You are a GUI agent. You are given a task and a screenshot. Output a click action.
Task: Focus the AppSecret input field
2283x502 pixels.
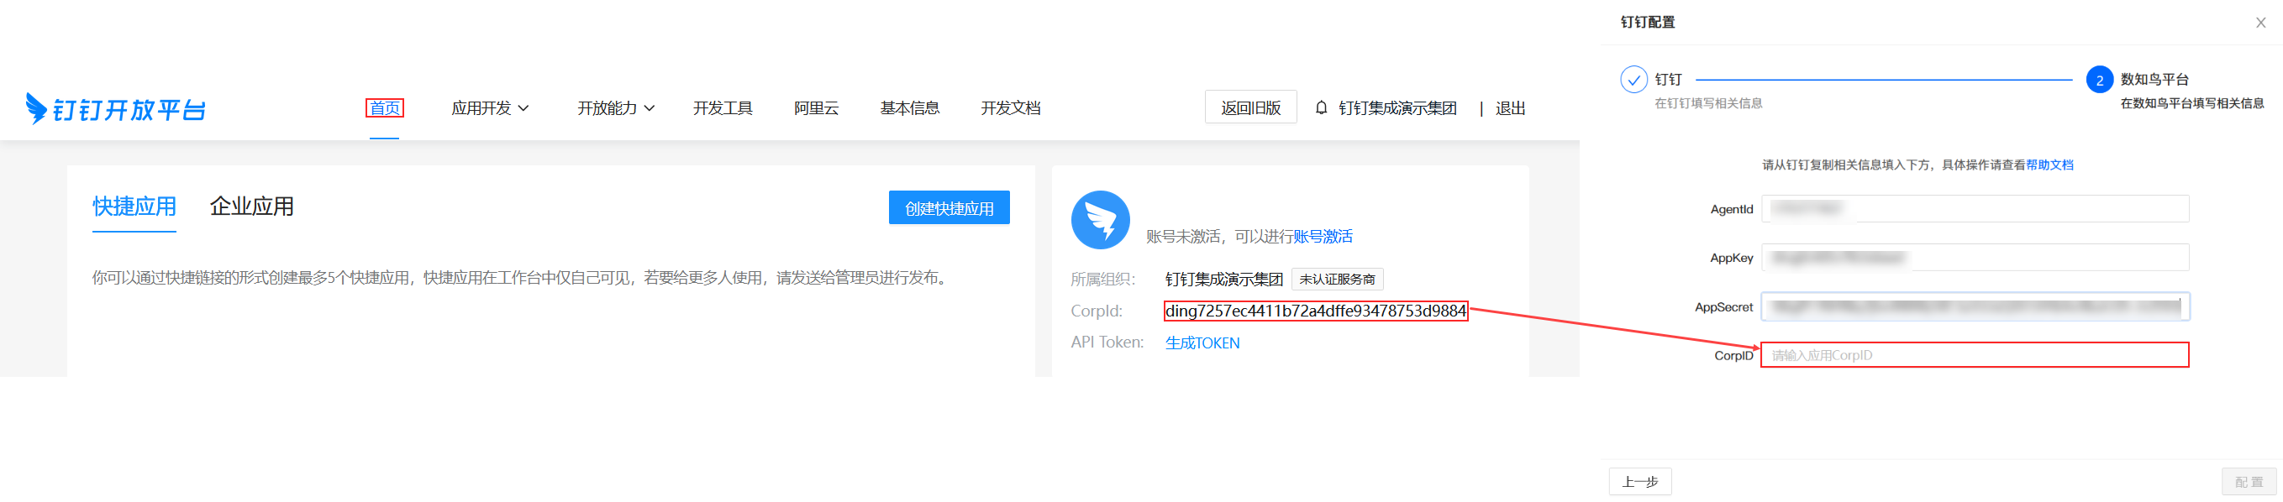click(x=1975, y=306)
